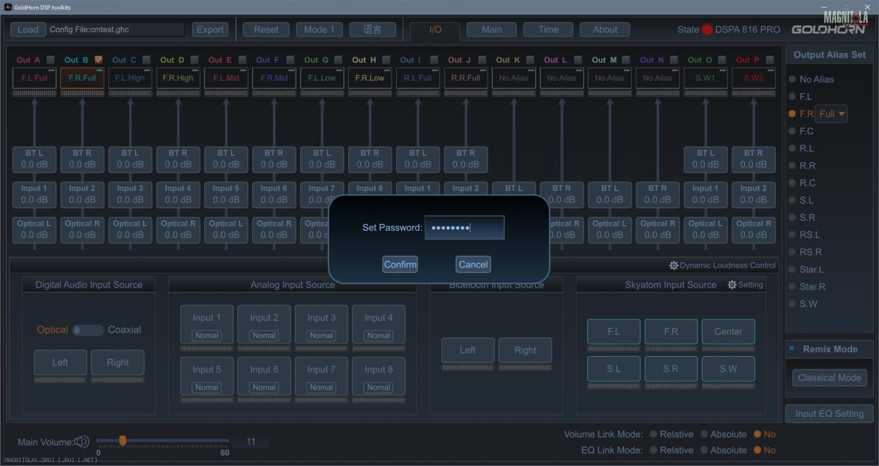Click the Main Volume speaker mute icon

82,442
